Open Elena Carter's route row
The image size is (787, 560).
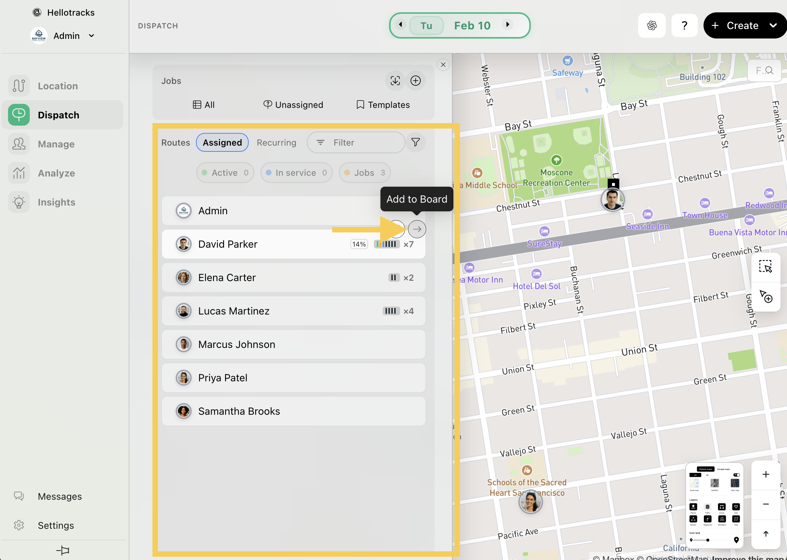(293, 277)
